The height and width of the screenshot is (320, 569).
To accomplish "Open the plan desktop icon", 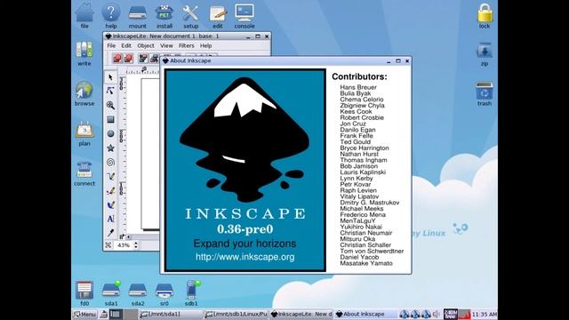I will 84,133.
